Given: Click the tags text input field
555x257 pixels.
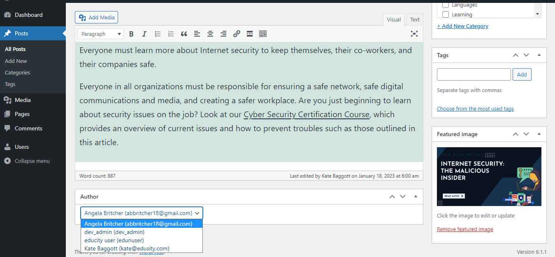Looking at the screenshot, I should [x=474, y=74].
